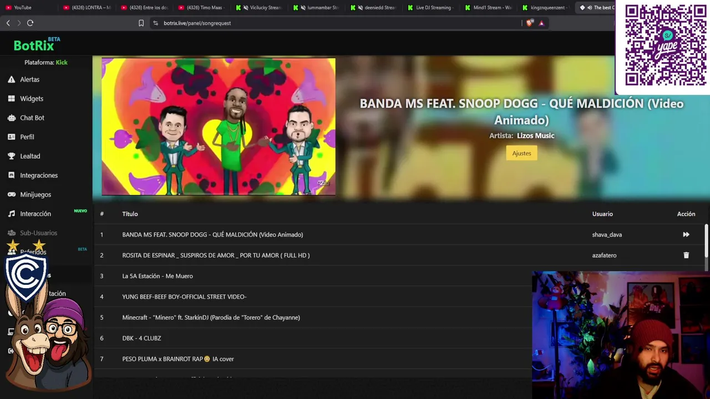Click the Brave Shields lion icon
Image resolution: width=710 pixels, height=399 pixels.
pos(530,23)
